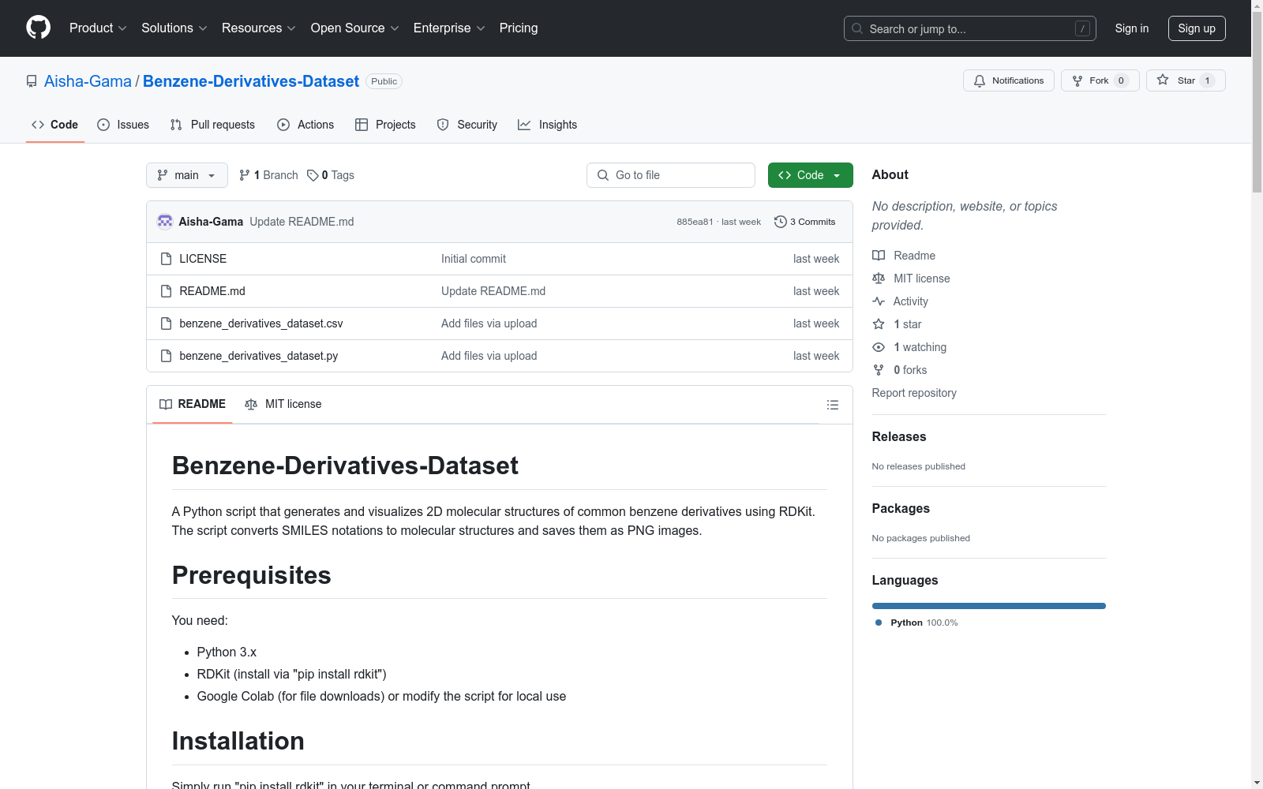Open the green Code dropdown button
Viewport: 1263px width, 789px height.
click(811, 175)
